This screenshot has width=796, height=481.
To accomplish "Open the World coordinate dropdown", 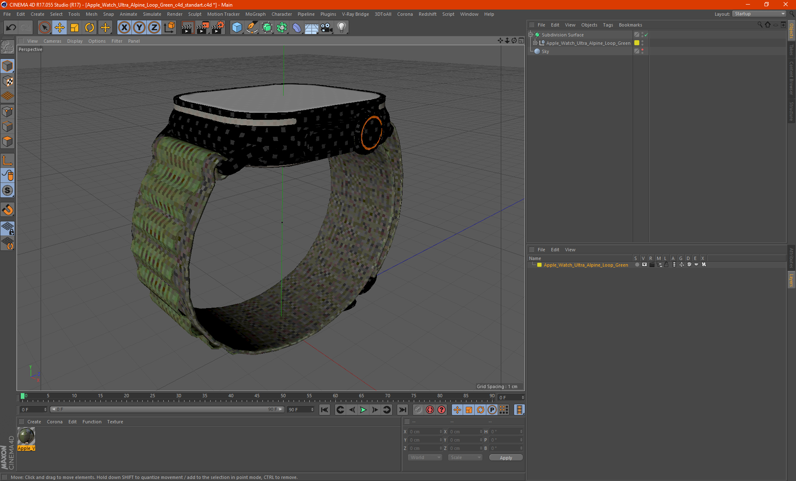I will point(425,457).
